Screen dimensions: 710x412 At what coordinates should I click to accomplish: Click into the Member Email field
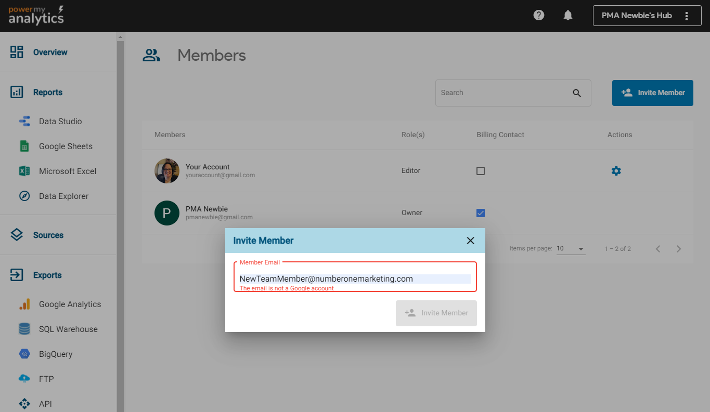355,279
